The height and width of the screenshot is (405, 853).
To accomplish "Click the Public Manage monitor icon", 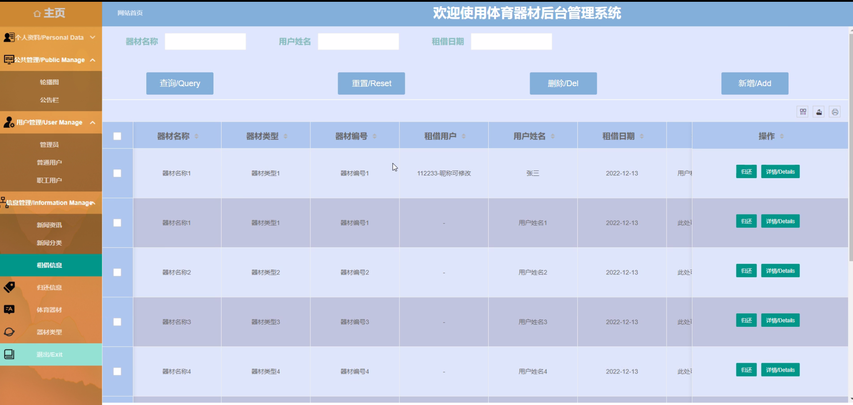I will coord(9,60).
